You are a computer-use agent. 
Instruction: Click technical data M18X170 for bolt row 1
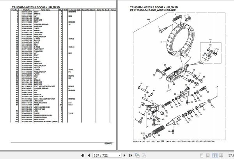72,12
